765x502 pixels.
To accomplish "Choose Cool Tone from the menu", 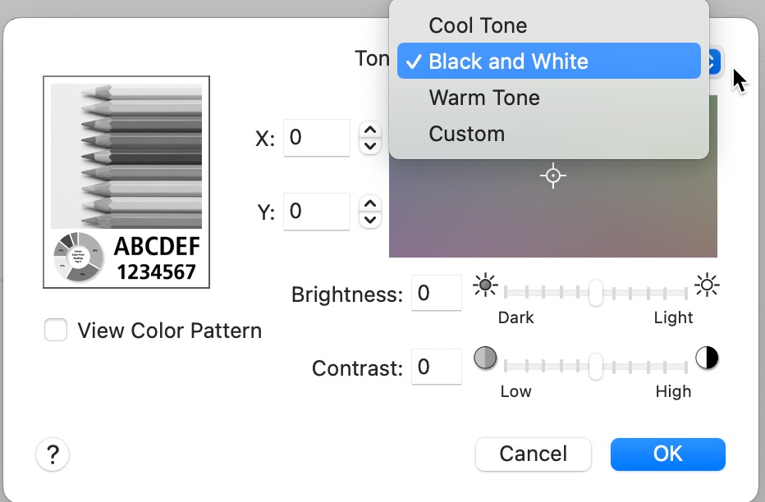I will [478, 25].
